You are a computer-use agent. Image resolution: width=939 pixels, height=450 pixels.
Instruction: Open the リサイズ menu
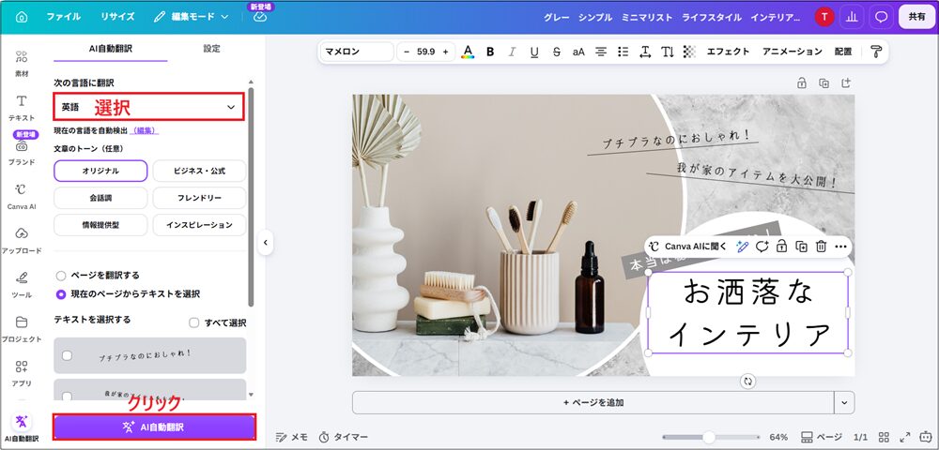click(117, 17)
